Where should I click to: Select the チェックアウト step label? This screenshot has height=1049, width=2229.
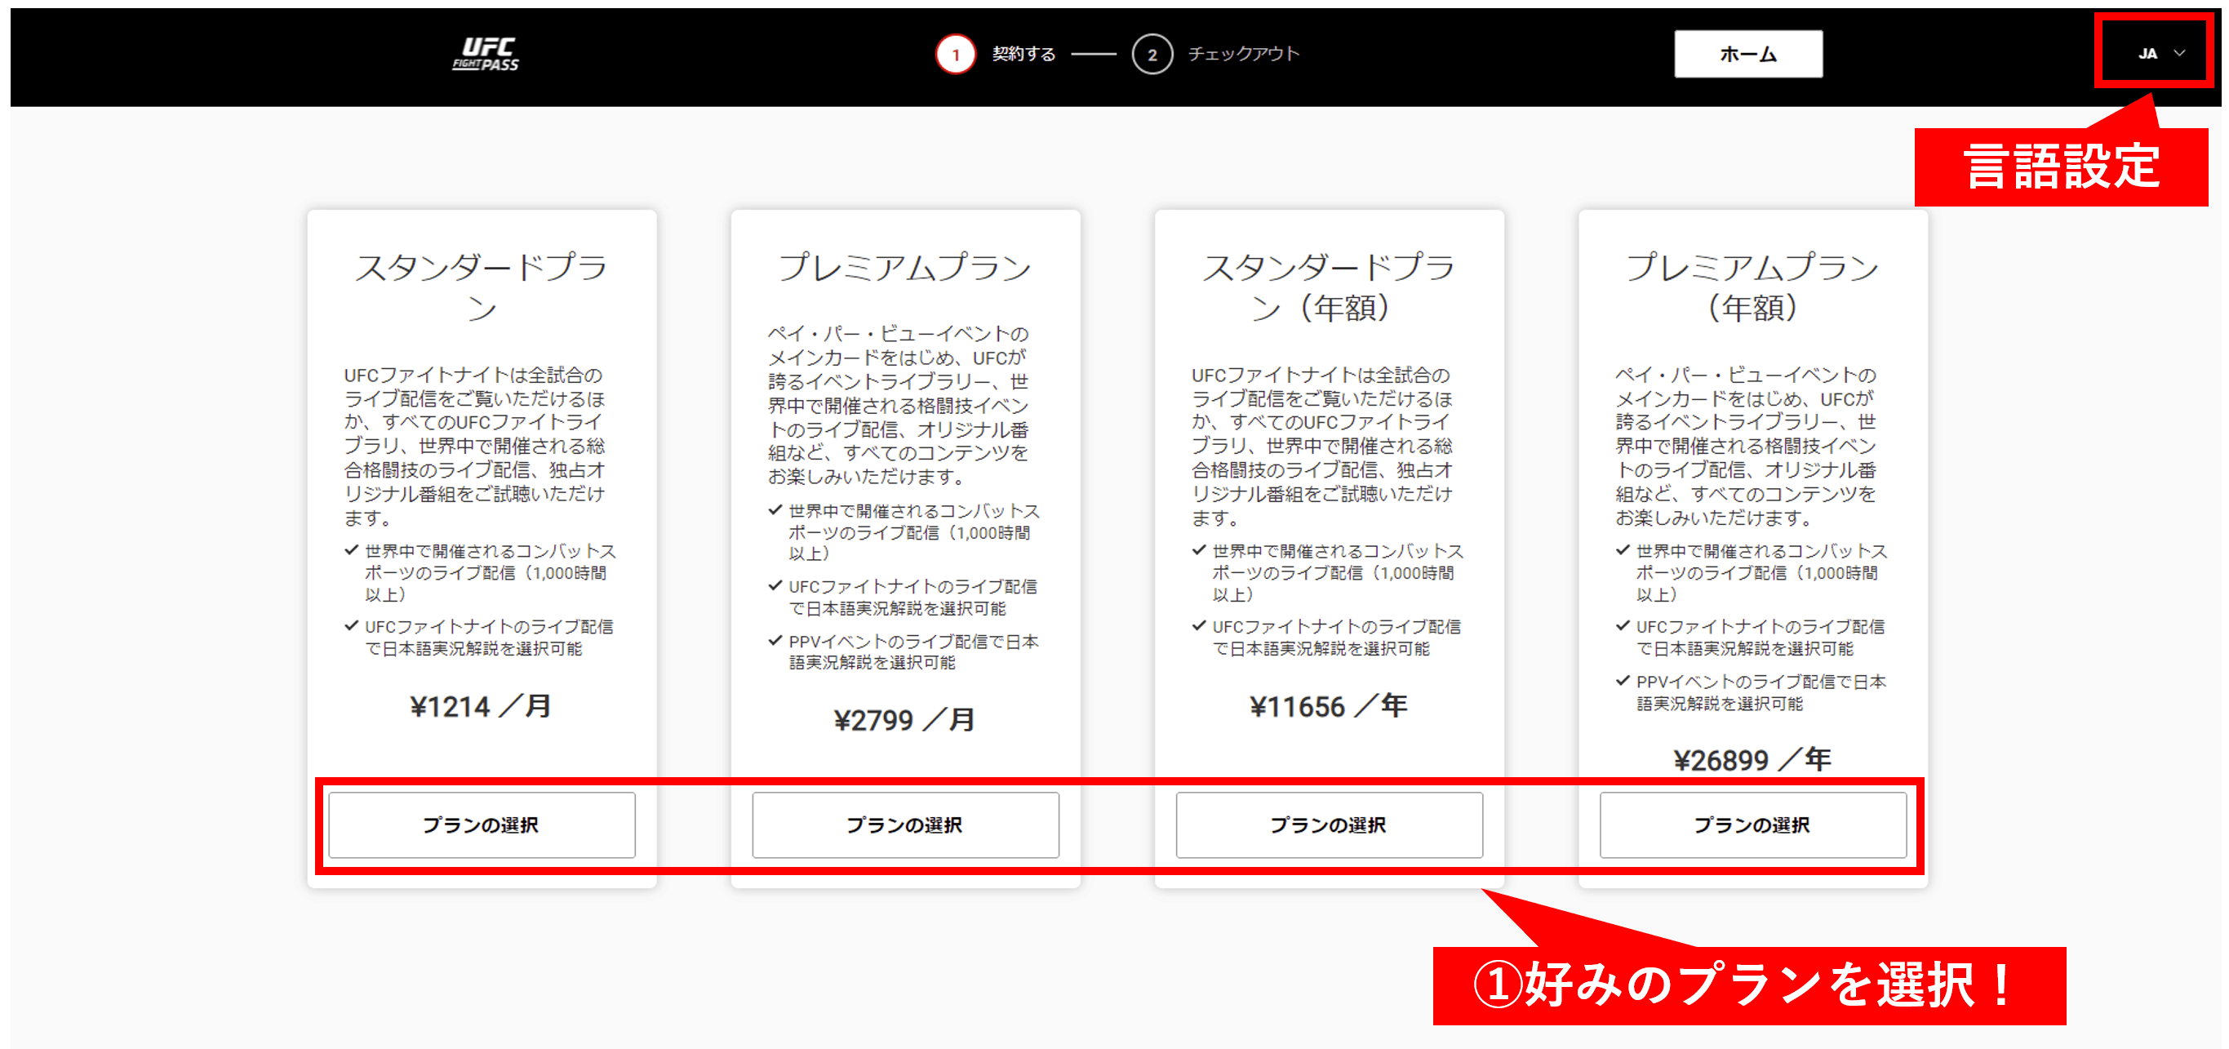[1243, 54]
